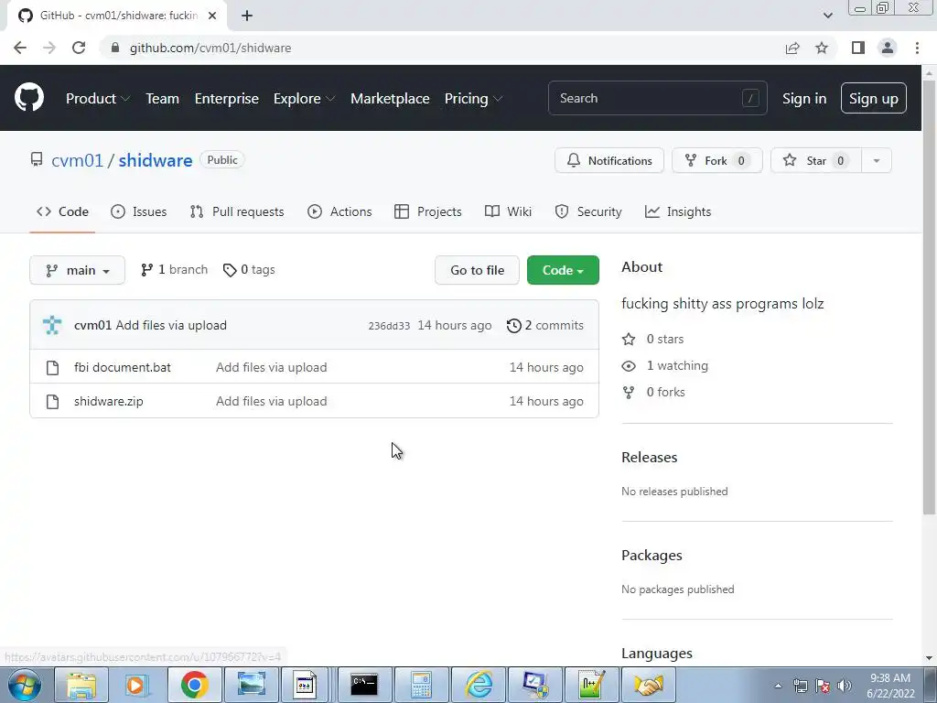Screen dimensions: 937x703
Task: Star the shidware repository
Action: pos(815,161)
